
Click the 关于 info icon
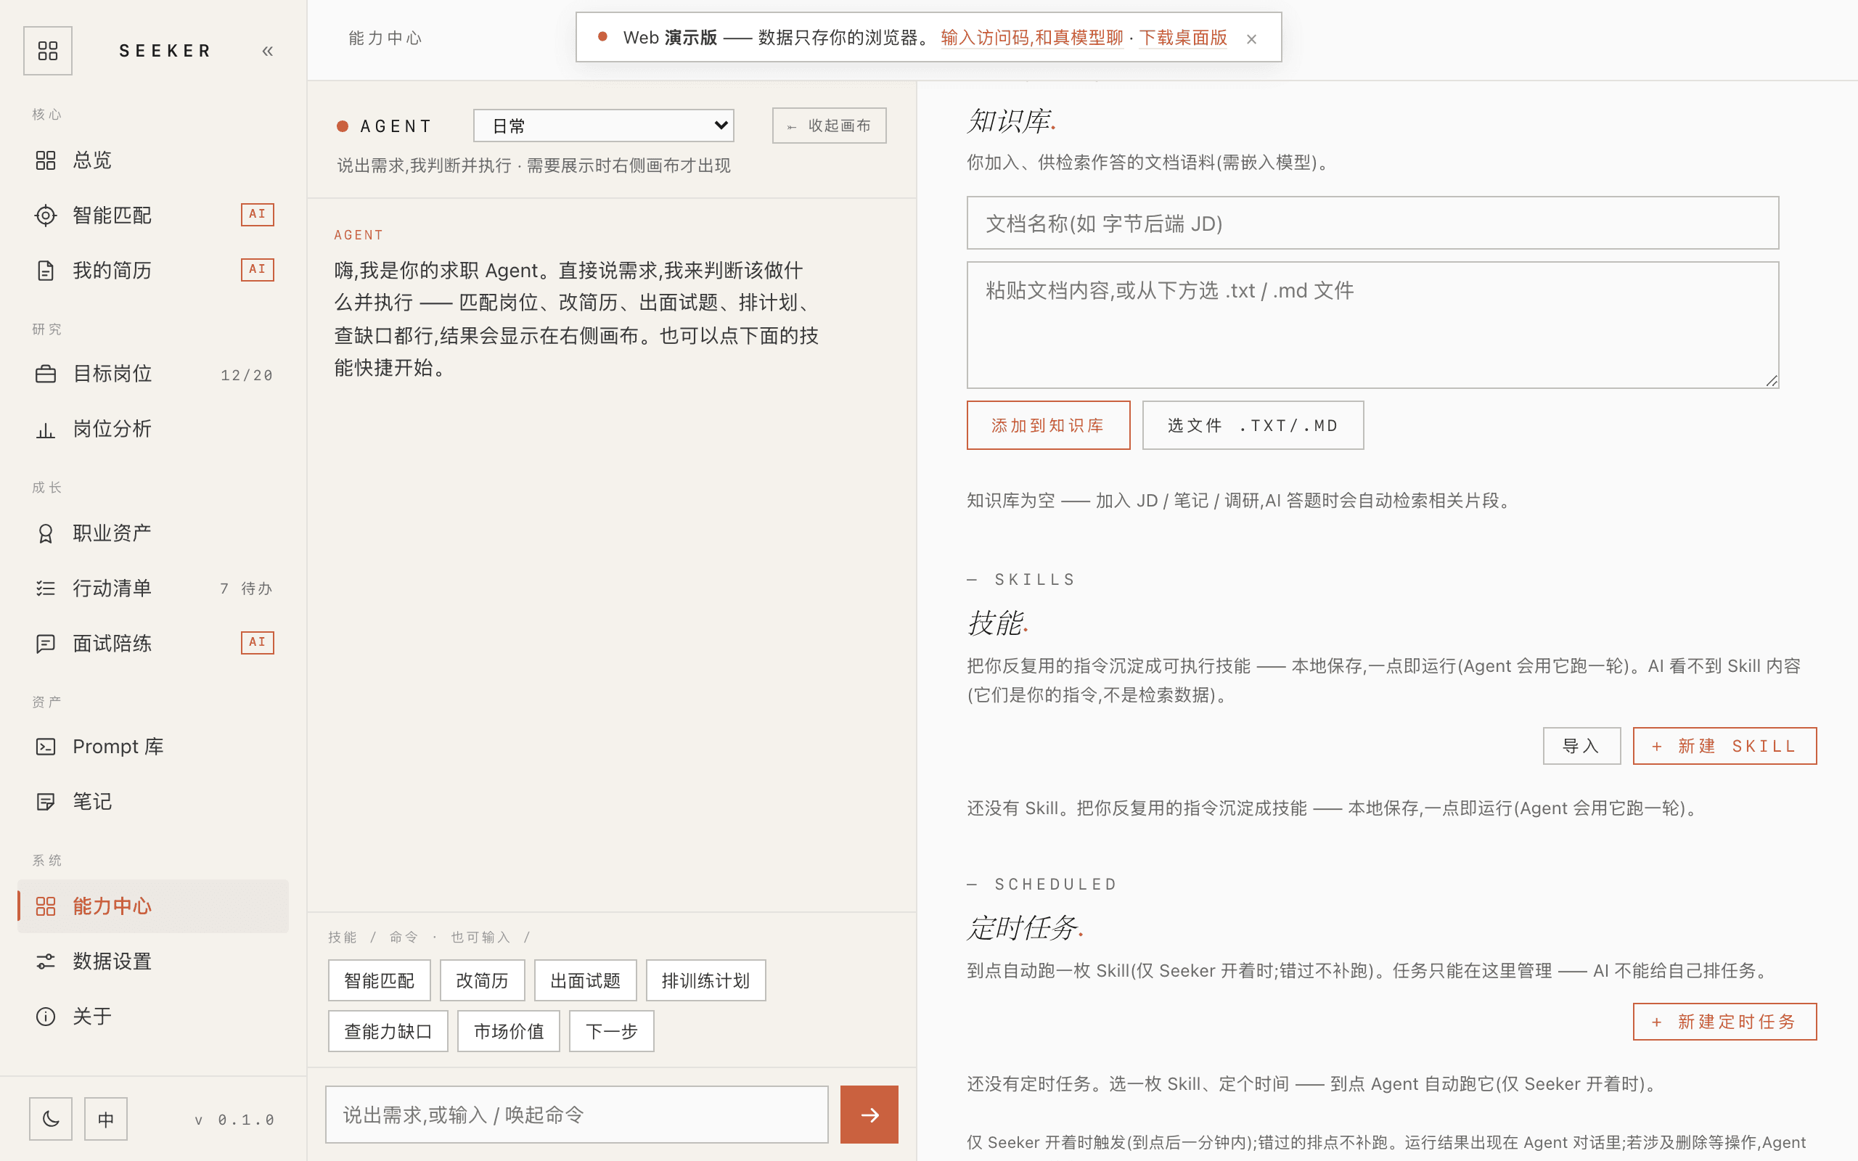46,1017
